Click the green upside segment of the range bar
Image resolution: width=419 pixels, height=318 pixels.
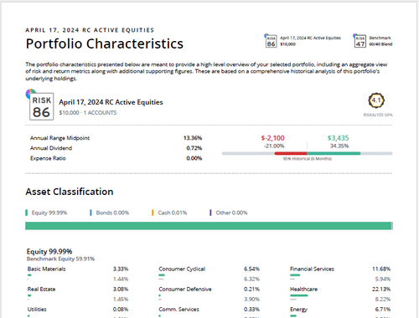point(334,153)
